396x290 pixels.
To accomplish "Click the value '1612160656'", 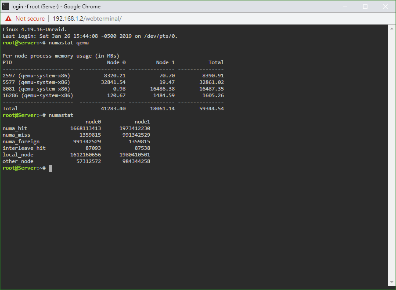I will point(86,155).
